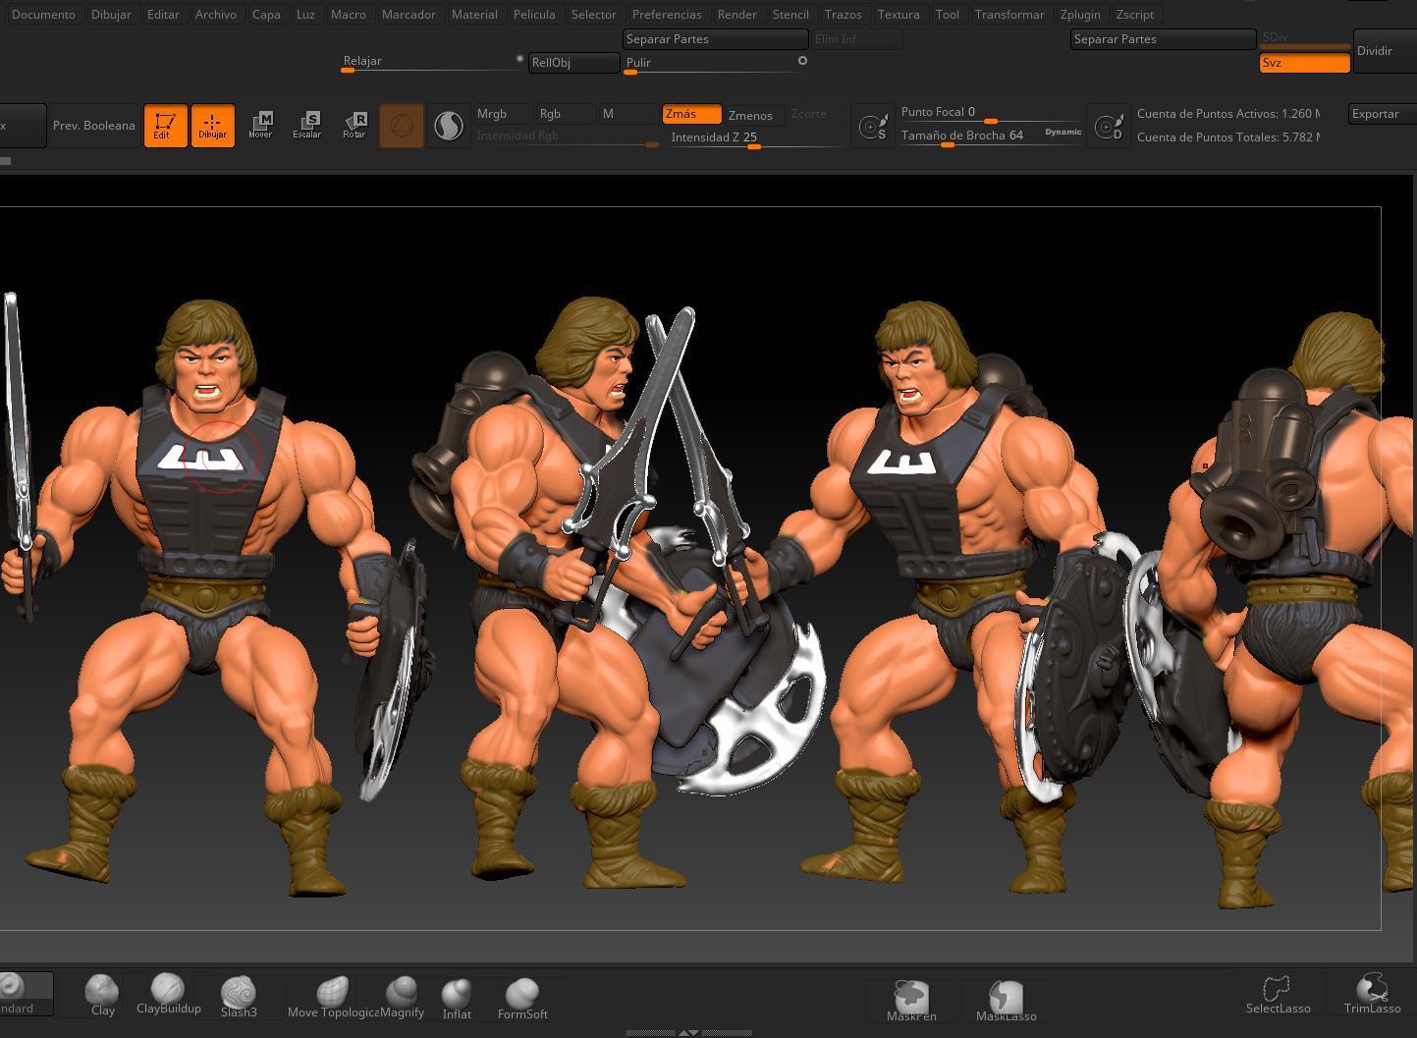Toggle the Svz option
Screen dimensions: 1417x1038
[1304, 63]
